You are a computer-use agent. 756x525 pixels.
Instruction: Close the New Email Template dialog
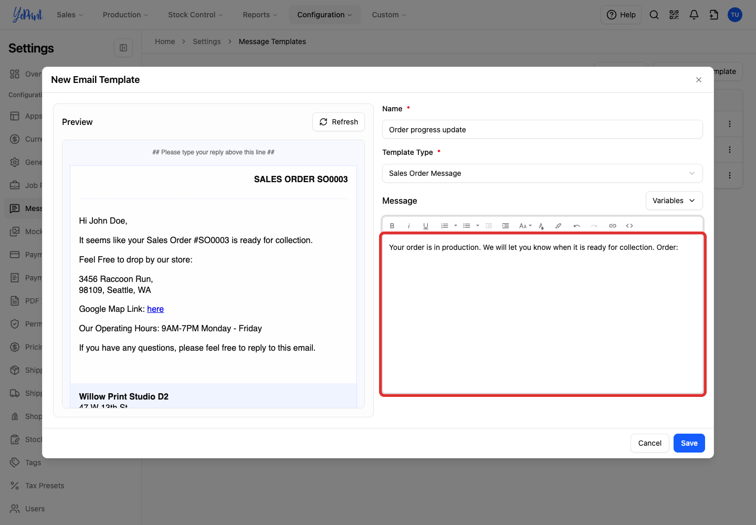(x=699, y=80)
